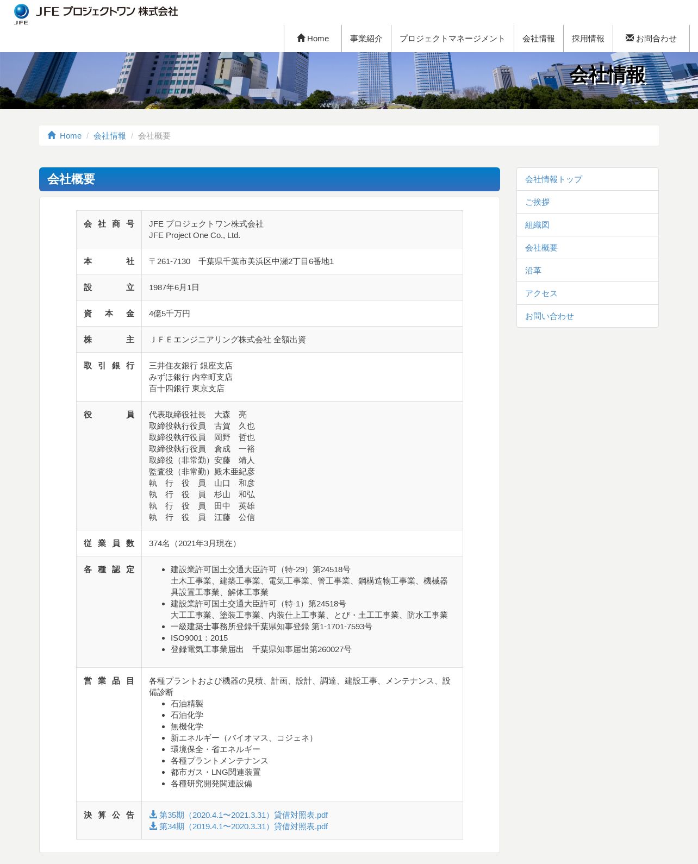Click the 営業品目 row label
This screenshot has width=698, height=864.
click(x=109, y=681)
